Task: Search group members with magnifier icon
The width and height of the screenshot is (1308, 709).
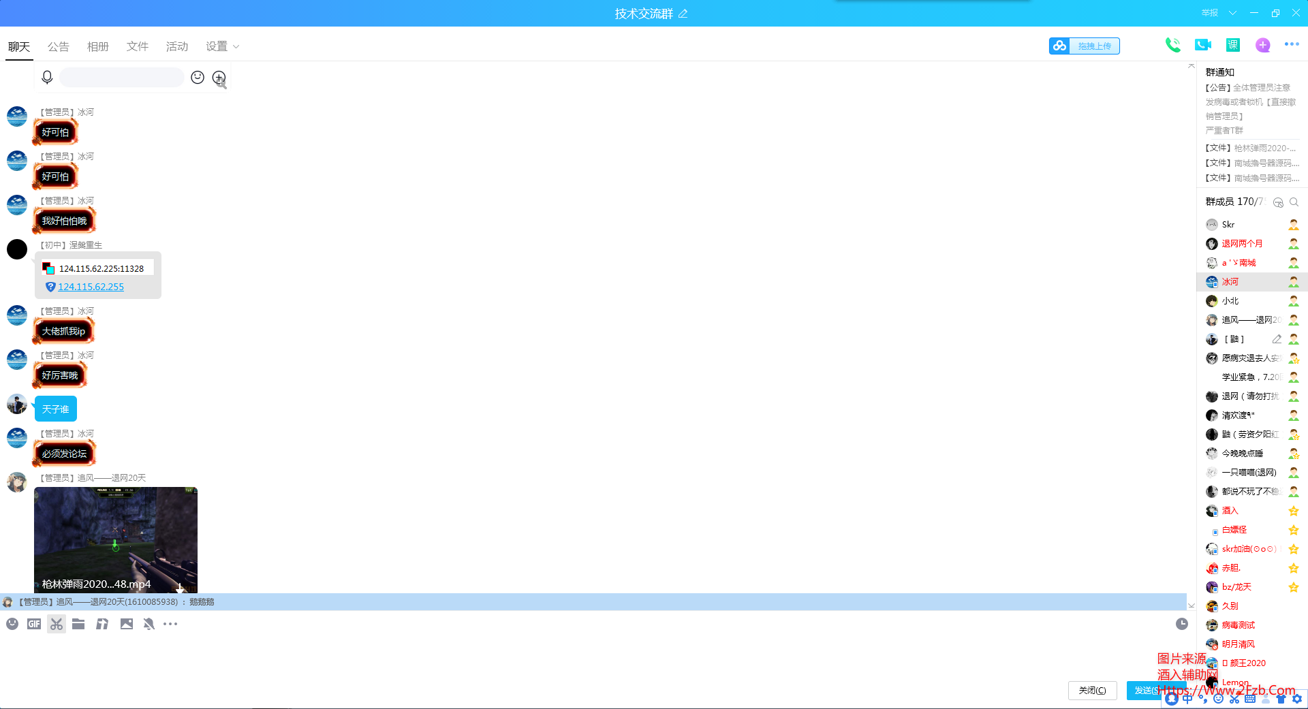Action: (1294, 202)
